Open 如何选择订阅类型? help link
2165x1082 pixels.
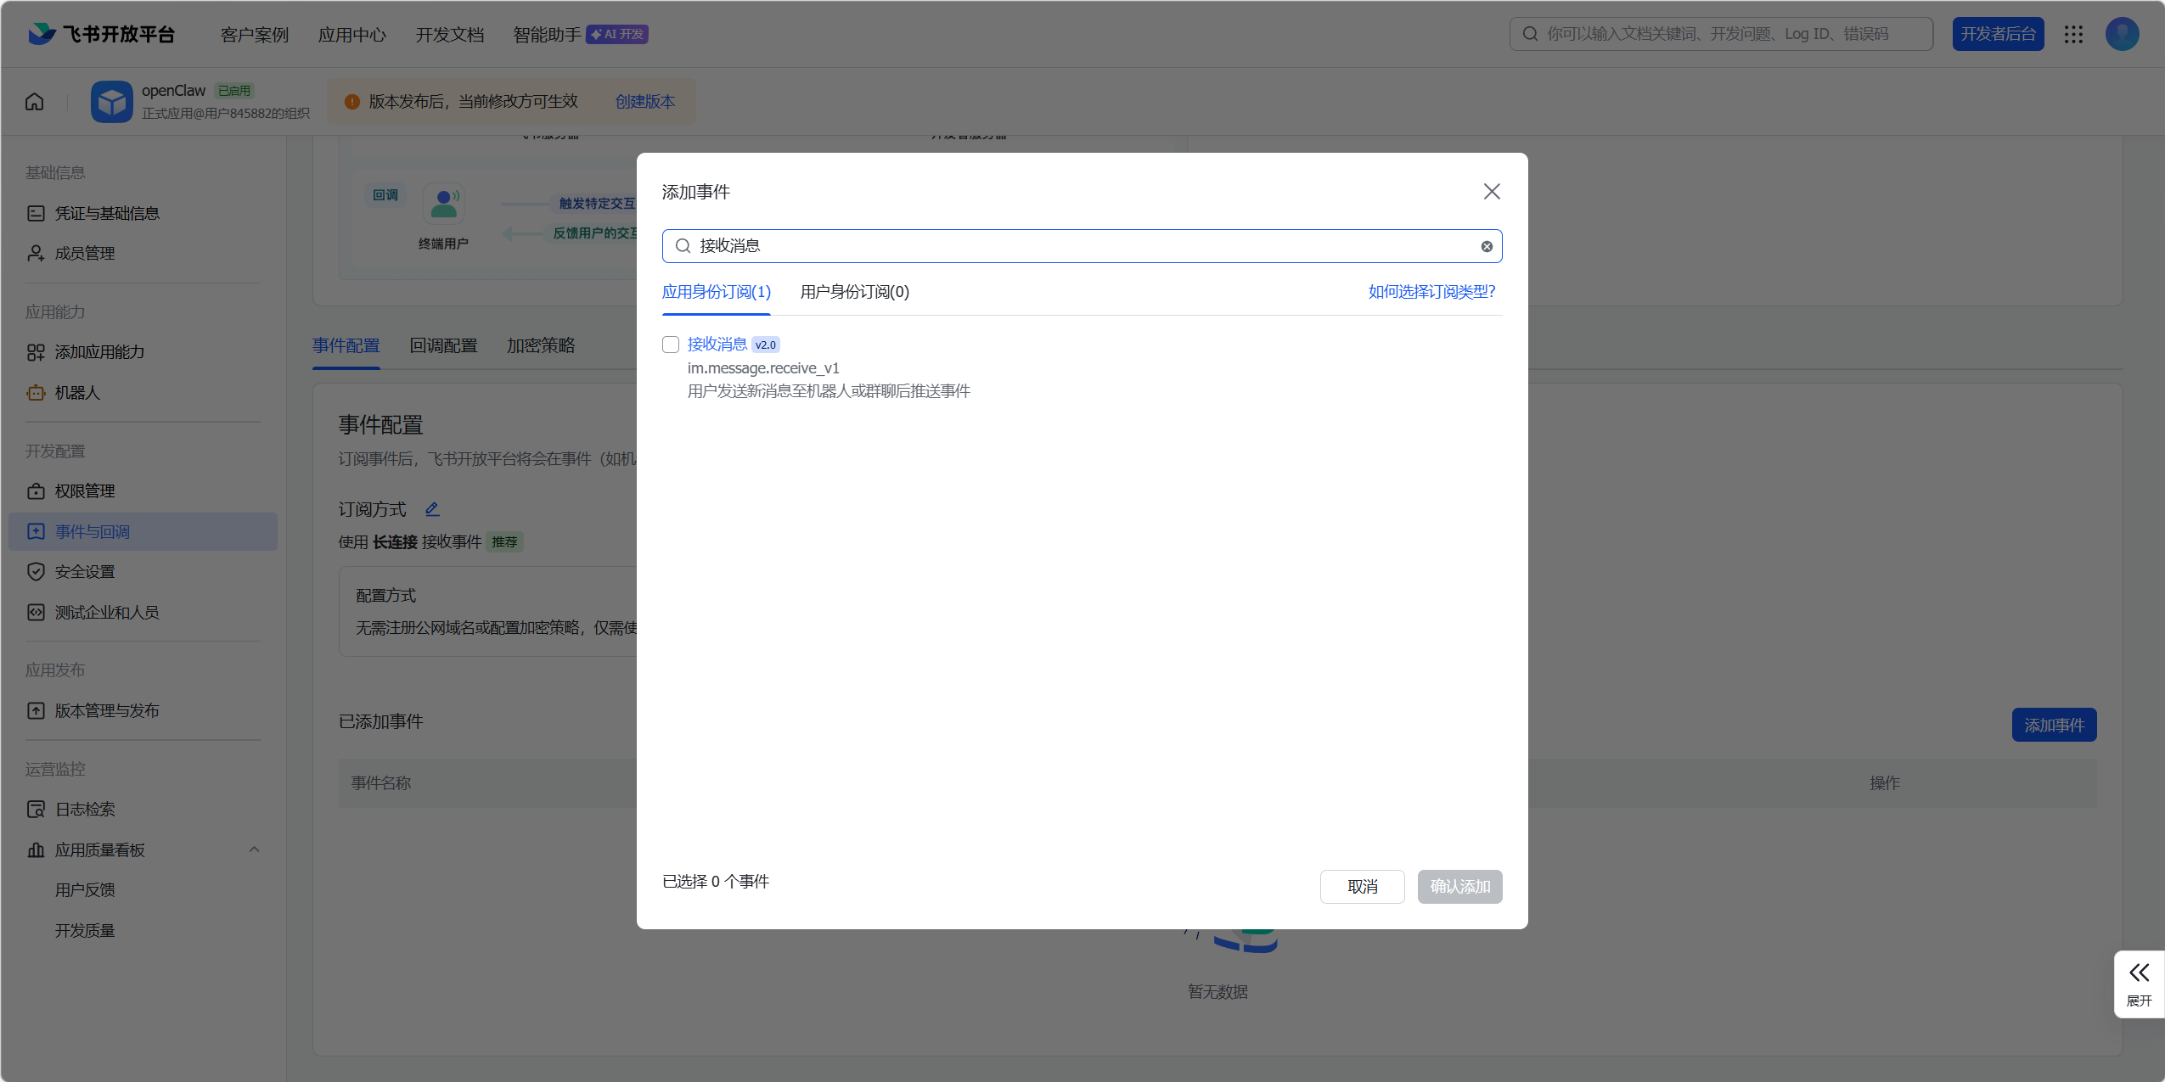1431,292
